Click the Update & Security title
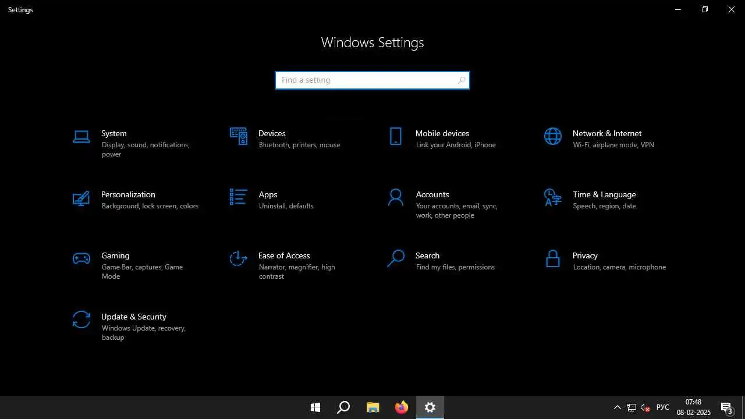The height and width of the screenshot is (419, 745). pos(134,317)
